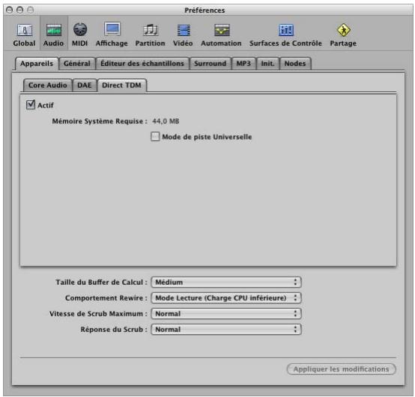Screen dimensions: 415x397
Task: Enable Mode de piste Universelle
Action: point(155,137)
